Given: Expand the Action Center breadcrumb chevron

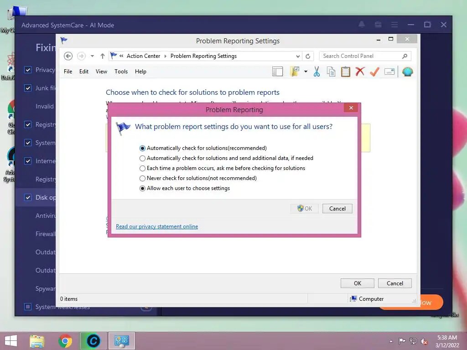Looking at the screenshot, I should tap(165, 56).
